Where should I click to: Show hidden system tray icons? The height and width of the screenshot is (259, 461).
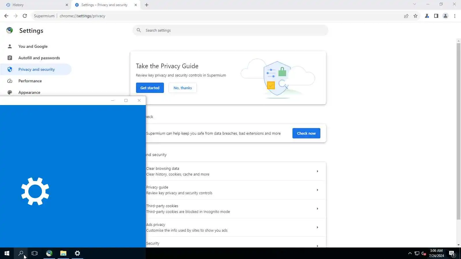(410, 253)
